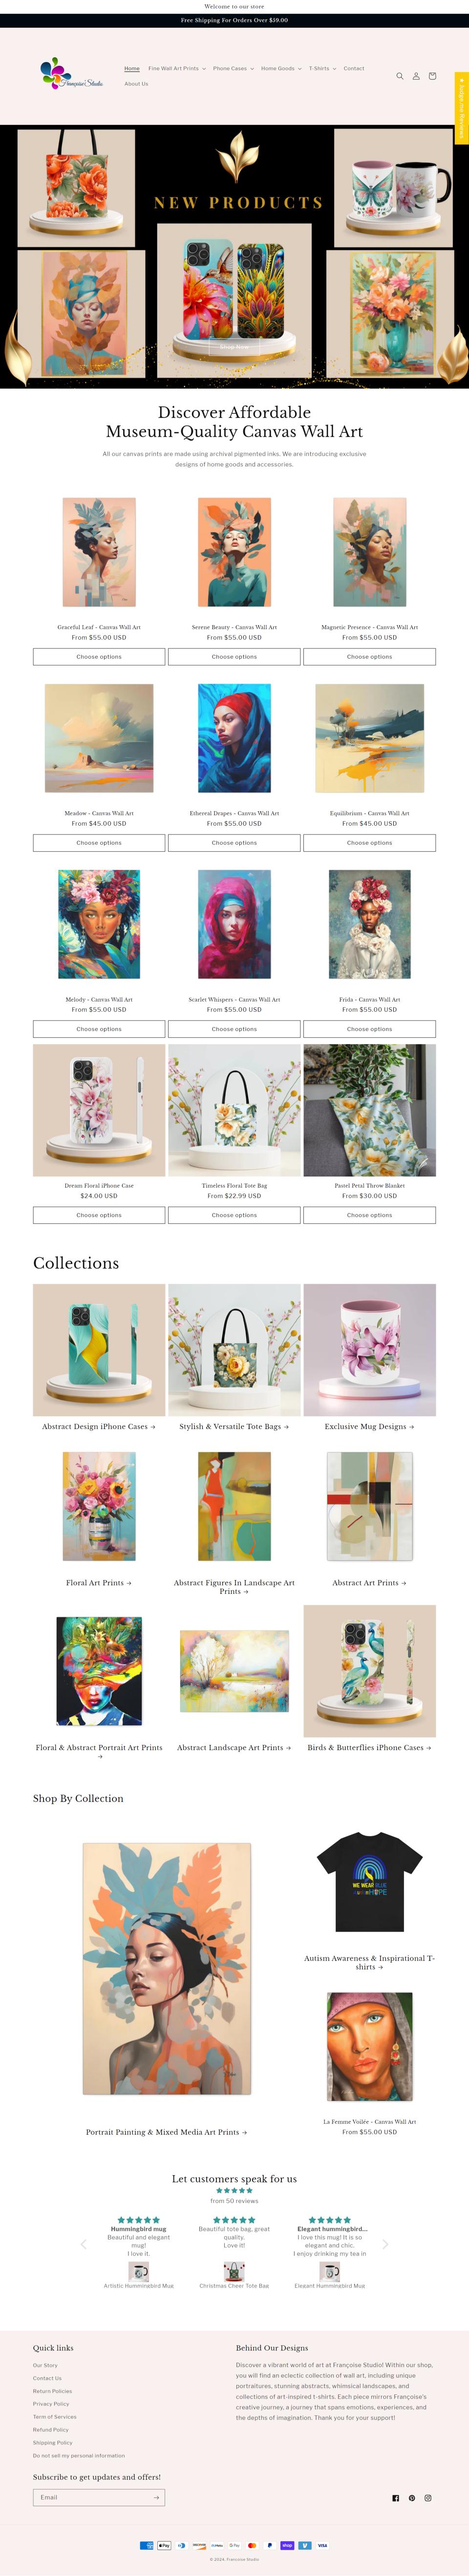Show previous customer review arrow
Image resolution: width=469 pixels, height=2576 pixels.
[83, 2244]
